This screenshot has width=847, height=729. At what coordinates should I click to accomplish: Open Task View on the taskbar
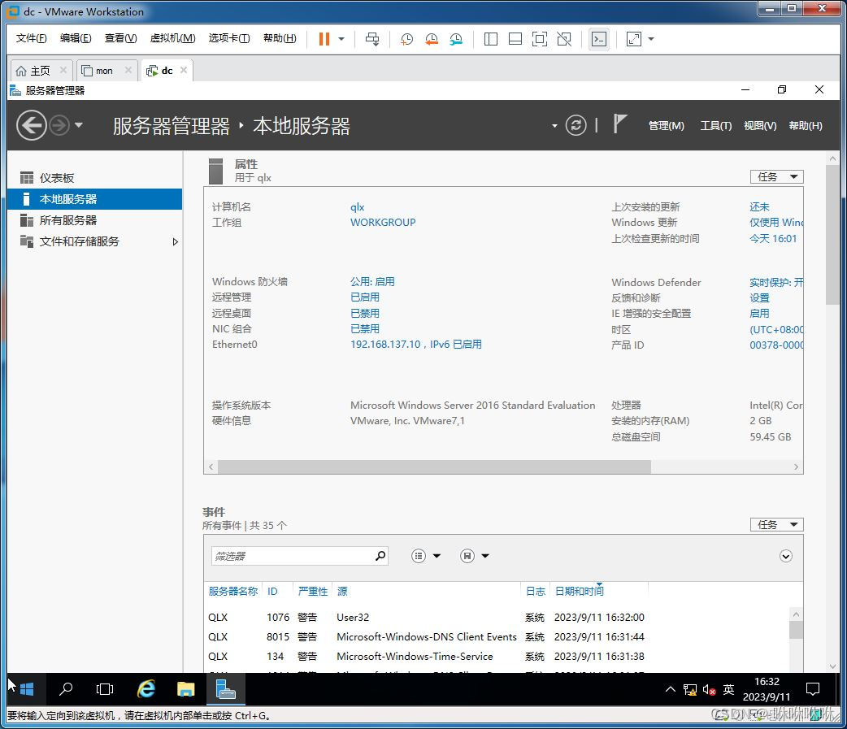tap(104, 689)
